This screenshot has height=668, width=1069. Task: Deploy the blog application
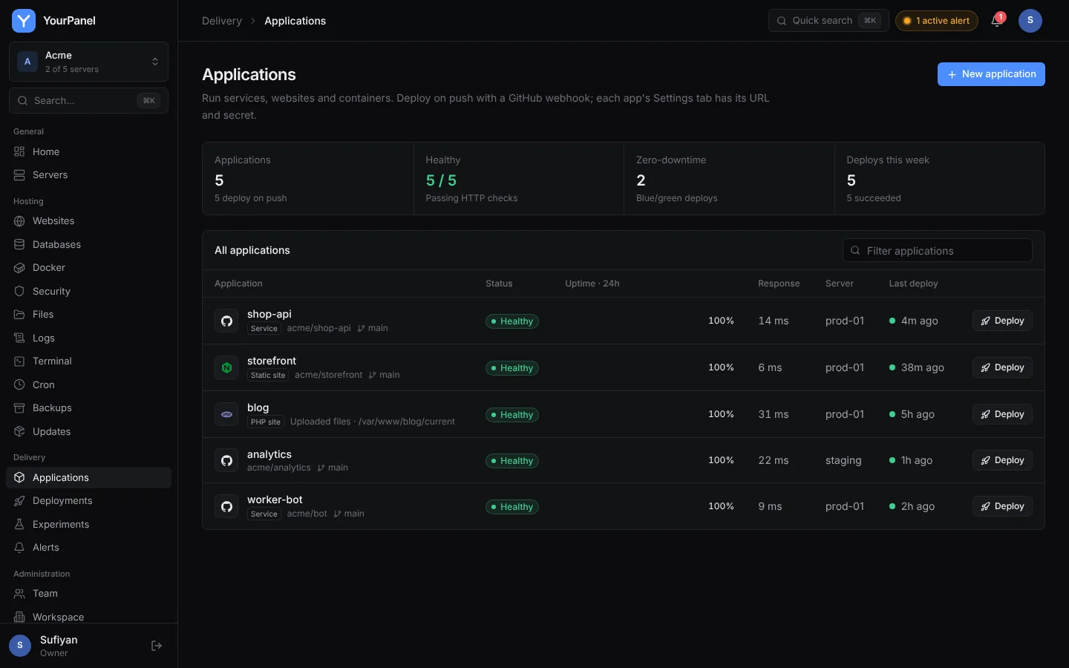[x=1002, y=414]
